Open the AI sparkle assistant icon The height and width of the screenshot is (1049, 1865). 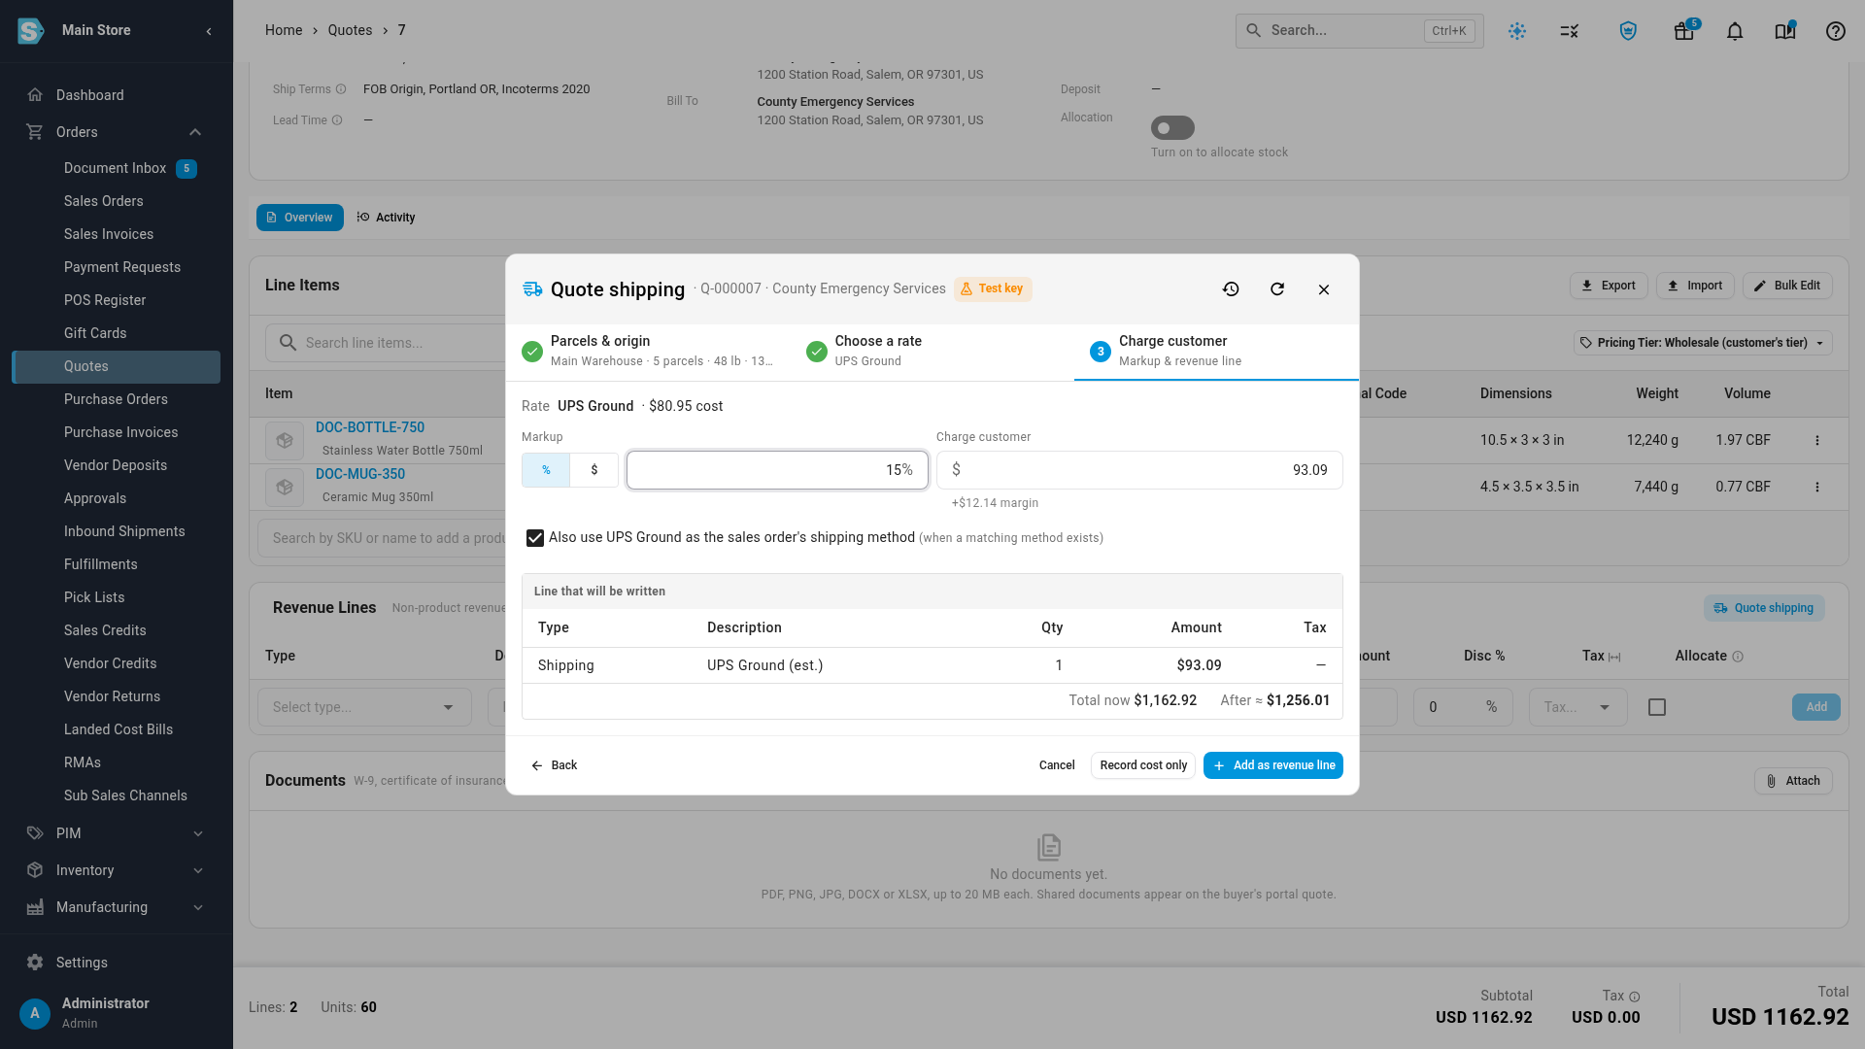1517,31
